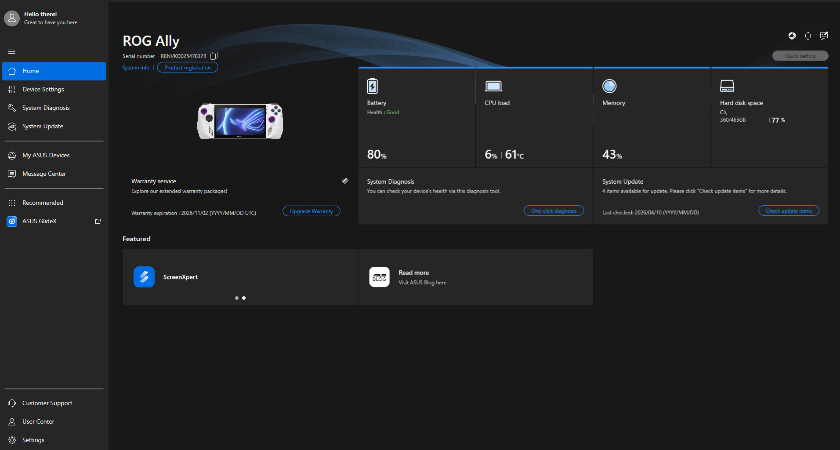Viewport: 840px width, 450px height.
Task: Click the User Center person icon
Action: click(x=12, y=421)
